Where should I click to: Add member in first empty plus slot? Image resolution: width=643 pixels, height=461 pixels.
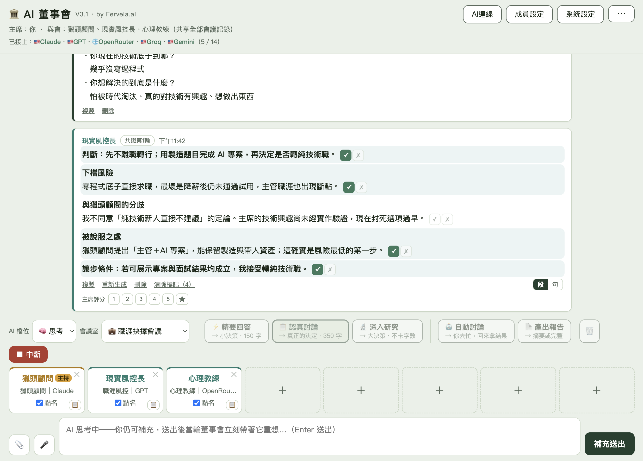point(282,390)
